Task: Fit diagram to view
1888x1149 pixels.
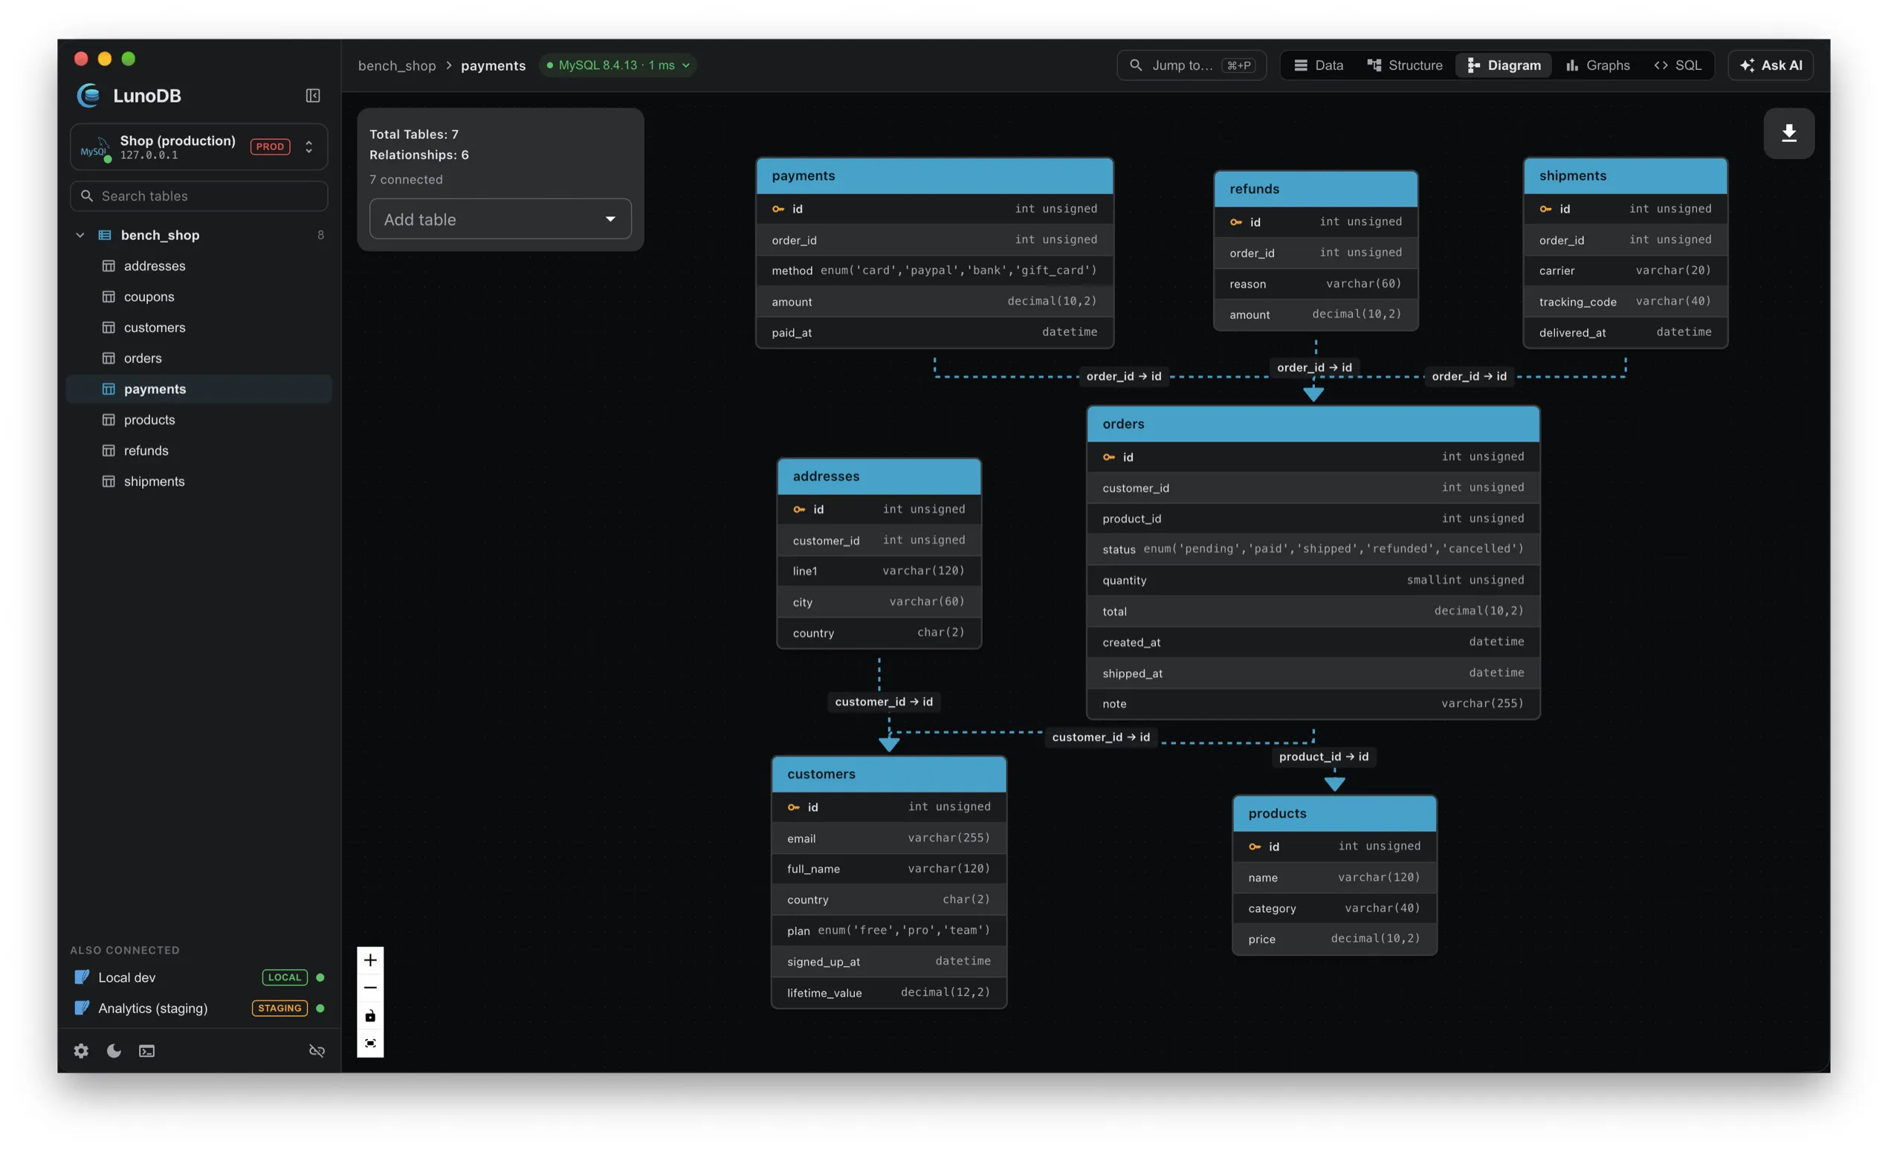Action: [x=370, y=1043]
